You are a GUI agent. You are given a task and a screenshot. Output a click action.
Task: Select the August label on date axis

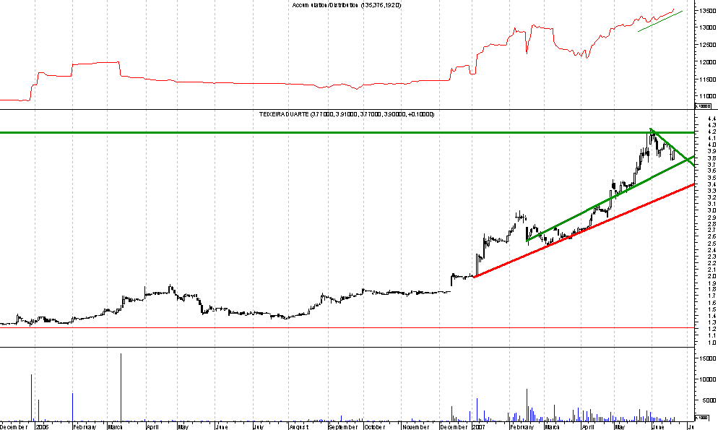(x=299, y=427)
